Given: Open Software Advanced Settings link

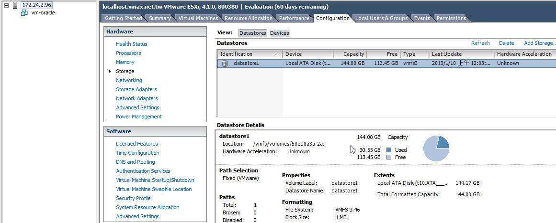Looking at the screenshot, I should pos(137,216).
